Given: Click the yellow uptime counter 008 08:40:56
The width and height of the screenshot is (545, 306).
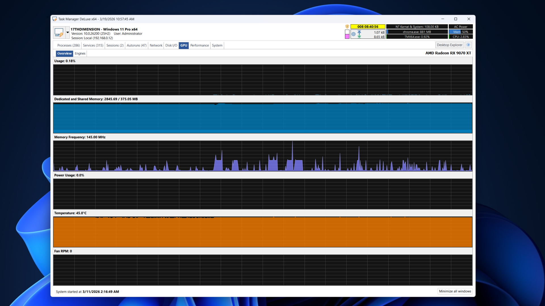Looking at the screenshot, I should pos(368,27).
